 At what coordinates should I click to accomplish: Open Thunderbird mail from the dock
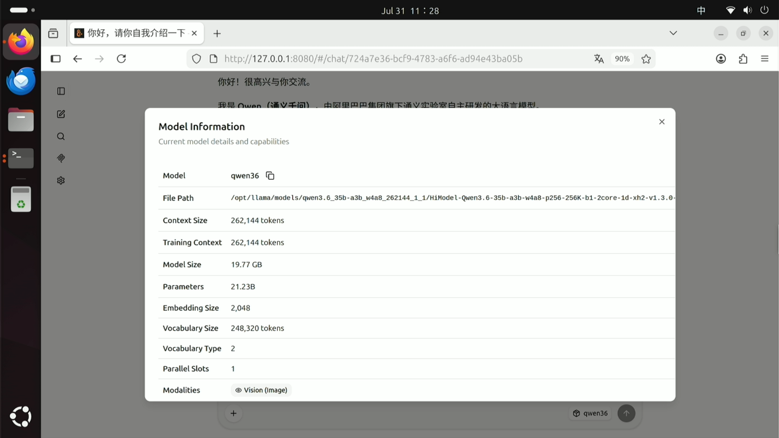(x=21, y=81)
